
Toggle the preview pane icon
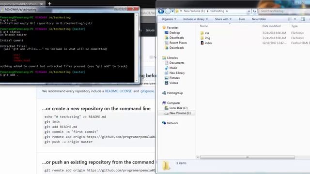tap(303, 19)
